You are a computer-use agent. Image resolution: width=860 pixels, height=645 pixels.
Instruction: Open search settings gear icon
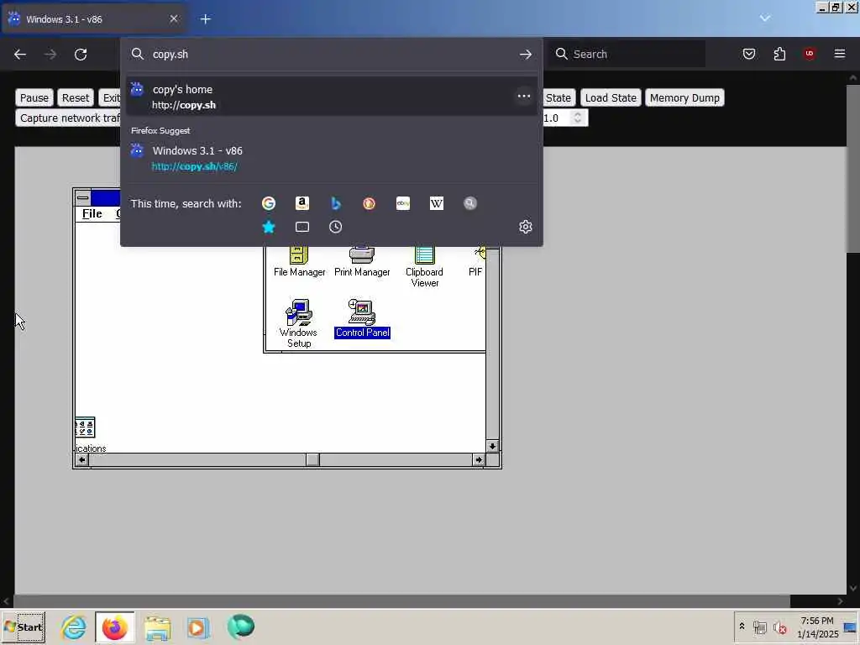click(526, 227)
